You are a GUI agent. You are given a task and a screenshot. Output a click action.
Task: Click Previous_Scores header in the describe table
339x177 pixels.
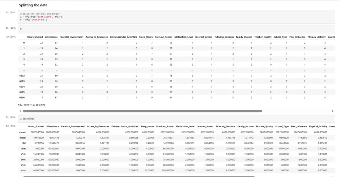point(165,127)
